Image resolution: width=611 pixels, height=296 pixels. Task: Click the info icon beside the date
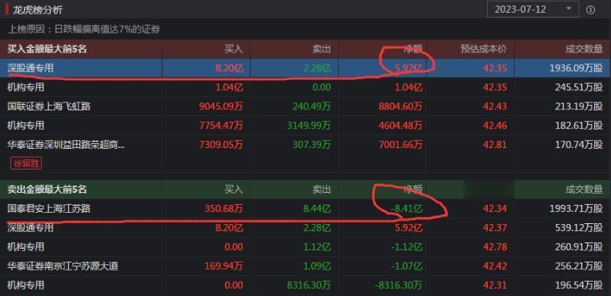point(590,10)
